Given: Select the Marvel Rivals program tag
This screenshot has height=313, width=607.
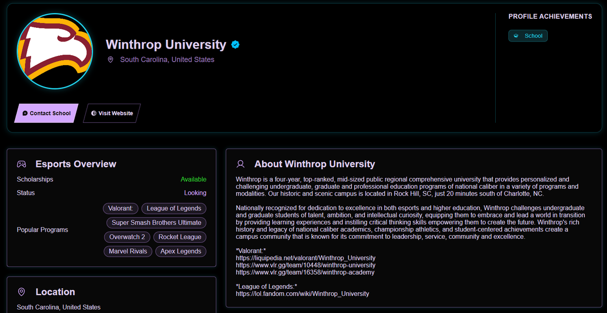Looking at the screenshot, I should [128, 251].
